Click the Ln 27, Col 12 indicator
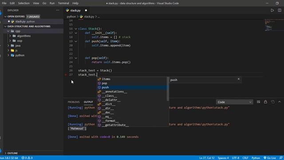This screenshot has width=284, height=160. pos(207,158)
